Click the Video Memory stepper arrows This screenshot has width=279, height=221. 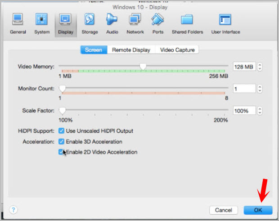point(260,67)
